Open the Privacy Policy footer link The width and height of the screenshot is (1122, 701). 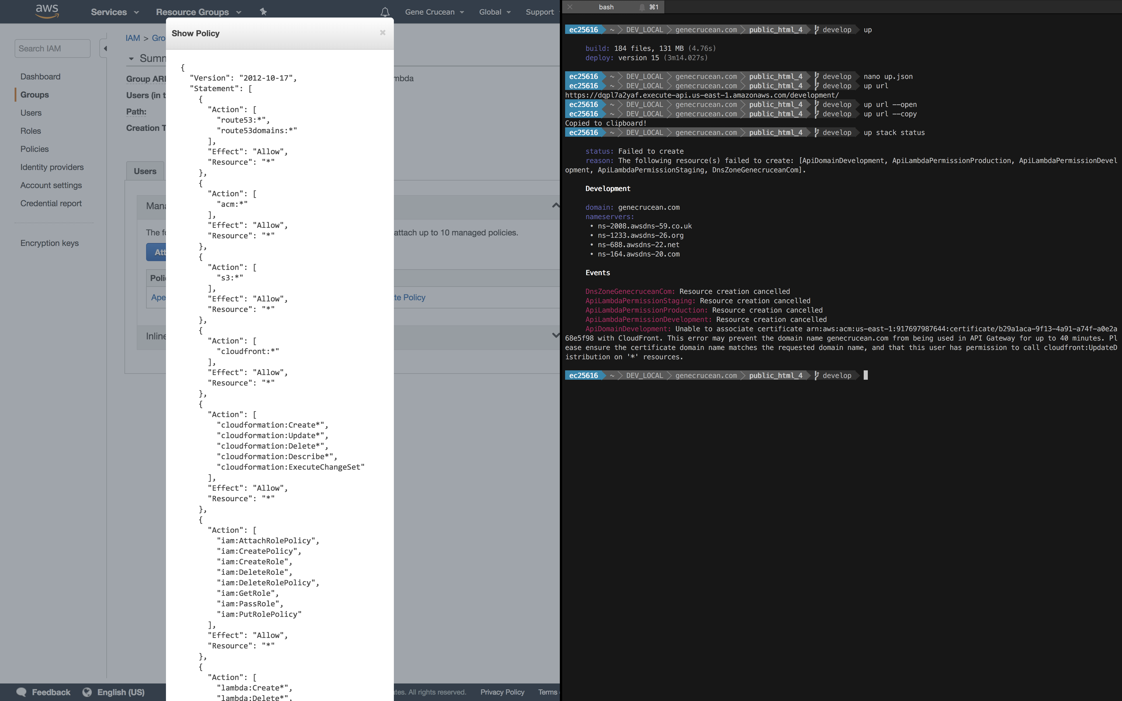pos(502,692)
